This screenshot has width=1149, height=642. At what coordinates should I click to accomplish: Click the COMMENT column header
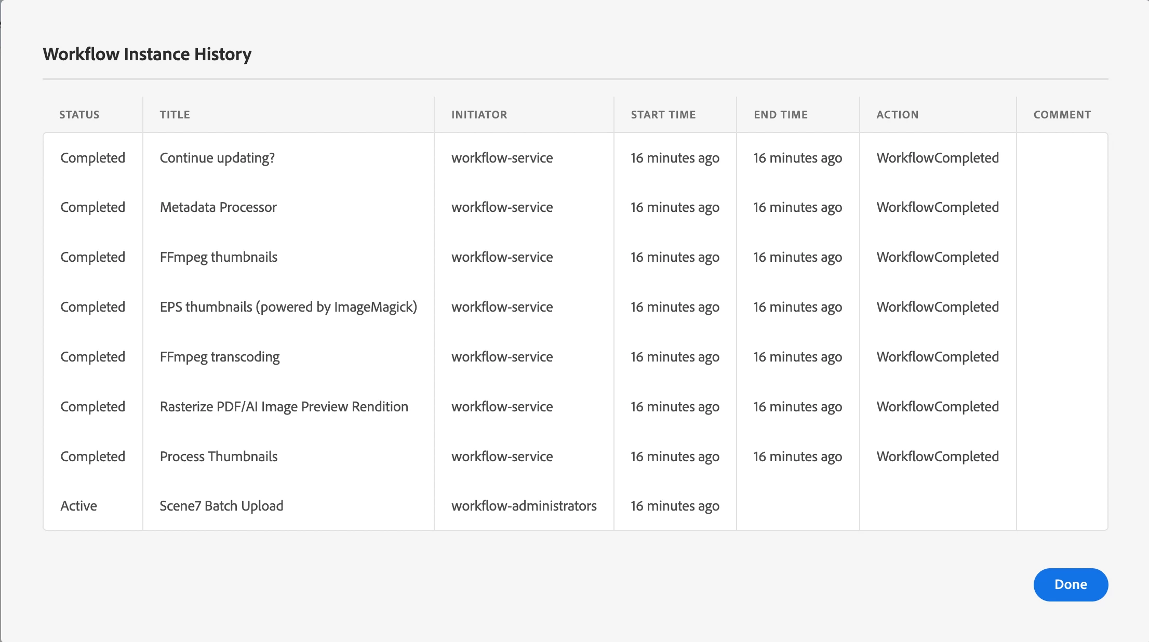pyautogui.click(x=1062, y=115)
